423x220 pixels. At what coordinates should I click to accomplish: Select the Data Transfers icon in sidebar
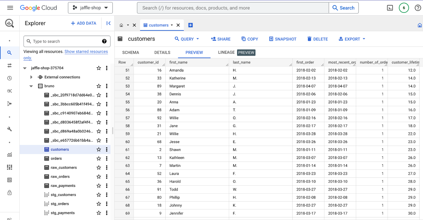10,66
